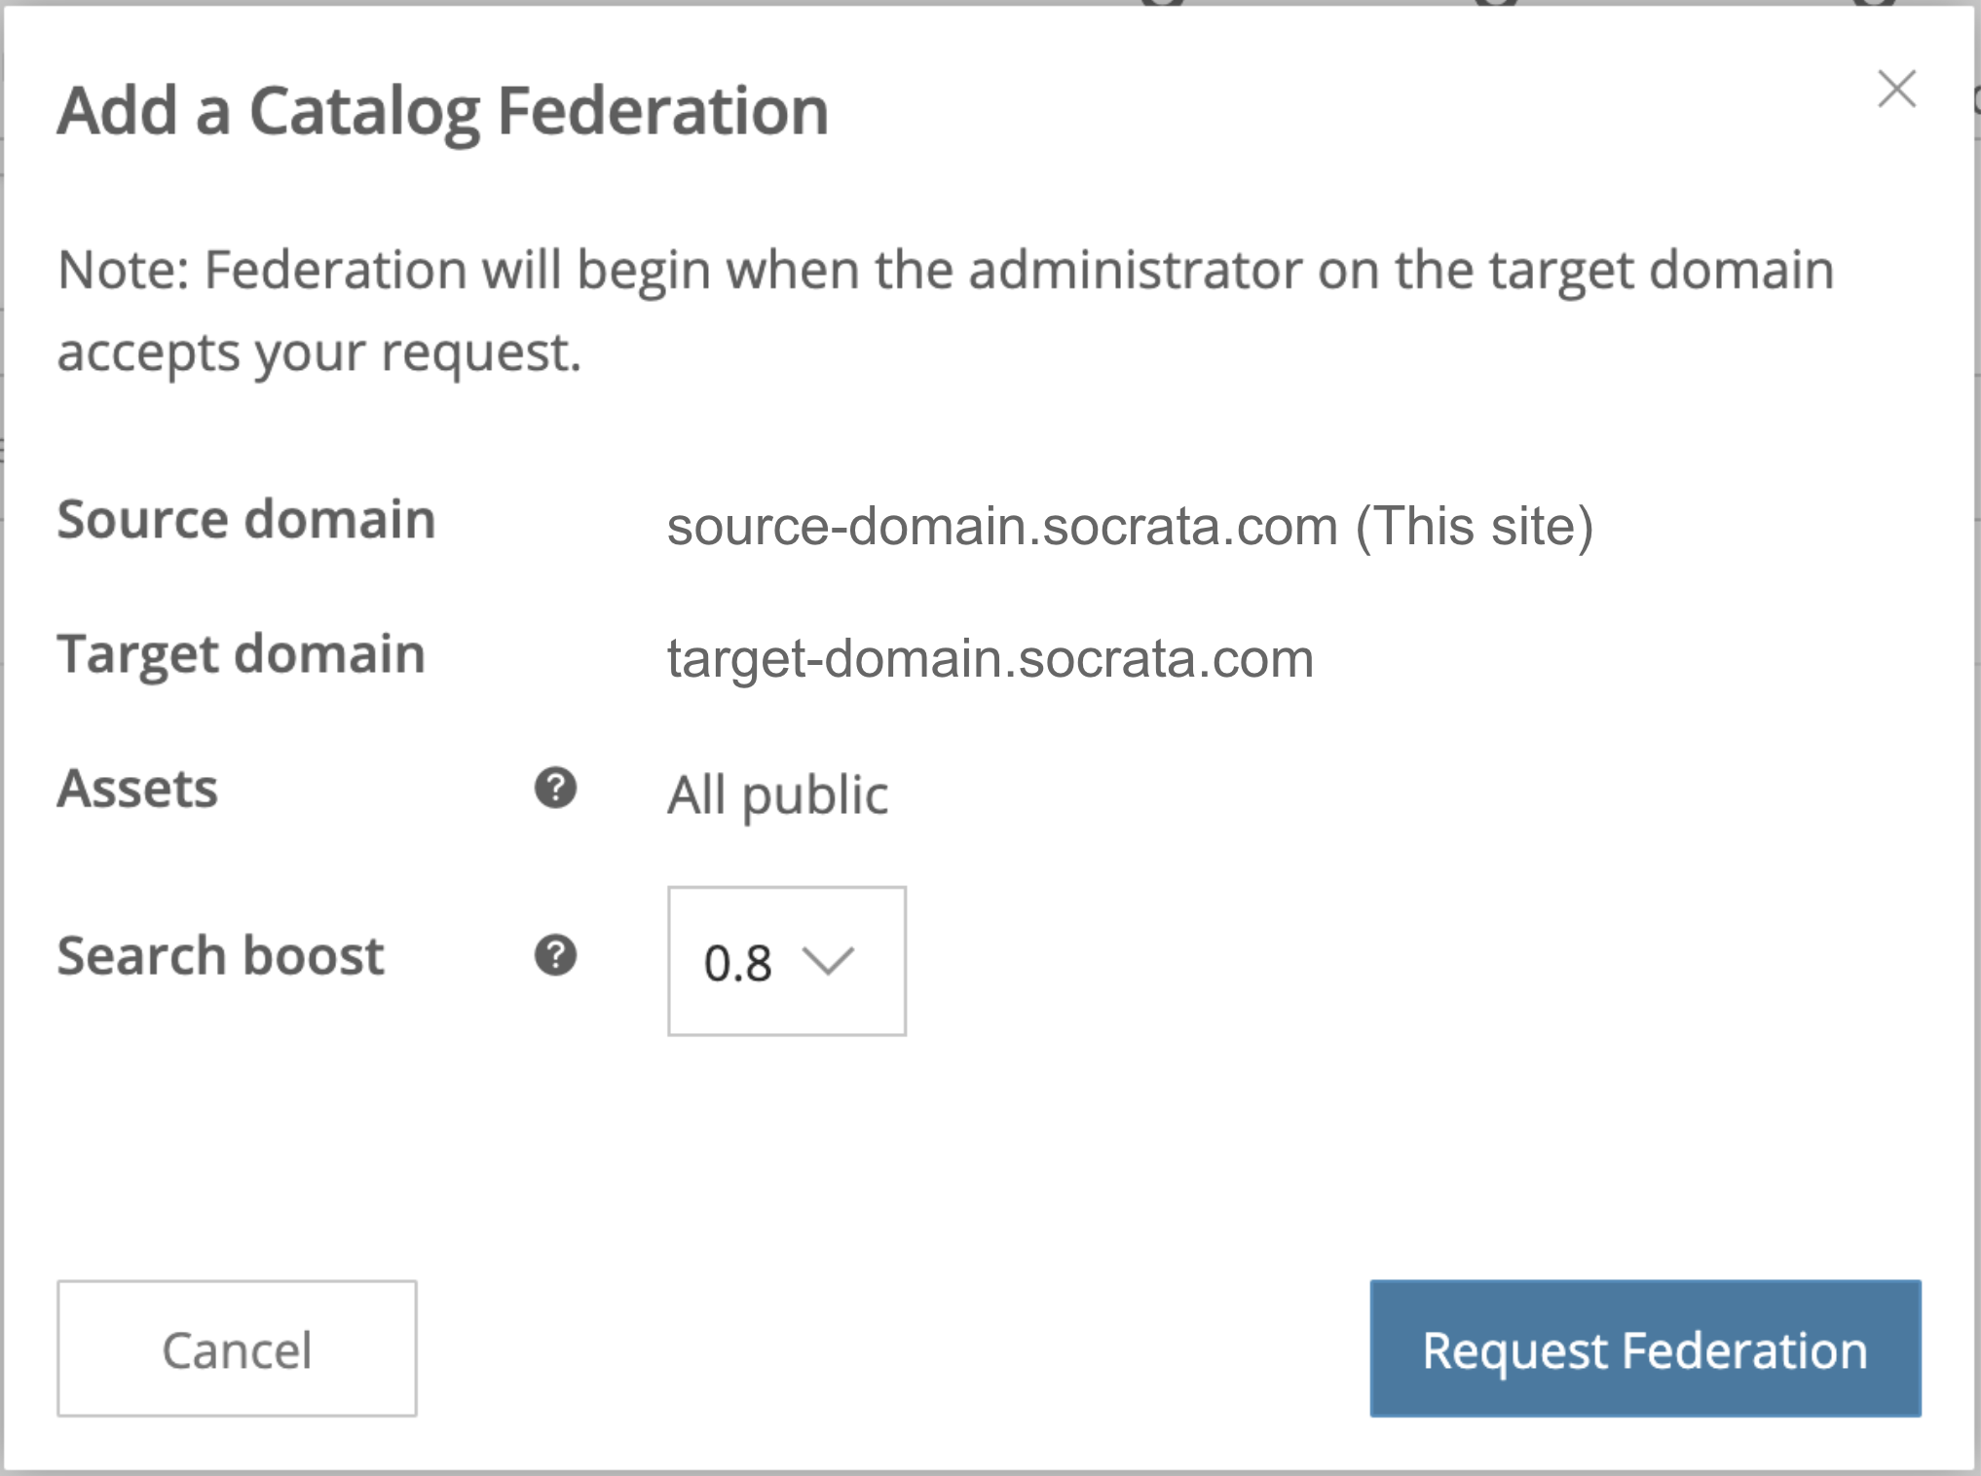The height and width of the screenshot is (1476, 1981).
Task: Click the 'accepts your request.' note line
Action: click(x=319, y=352)
